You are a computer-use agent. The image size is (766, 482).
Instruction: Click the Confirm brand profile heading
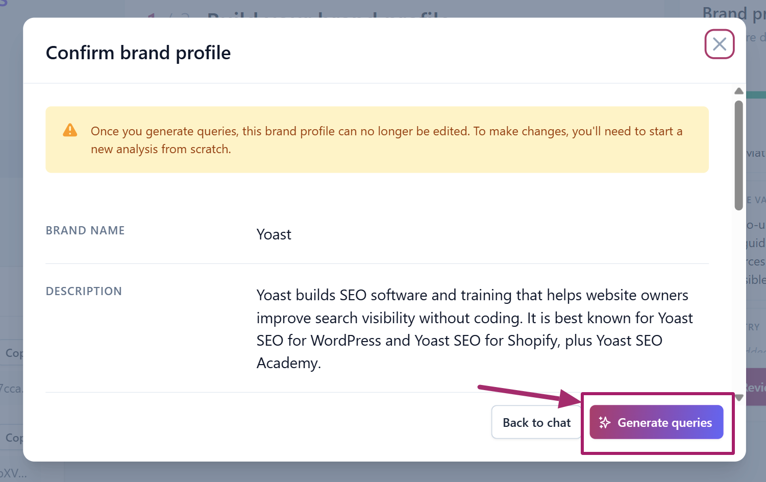[x=138, y=53]
